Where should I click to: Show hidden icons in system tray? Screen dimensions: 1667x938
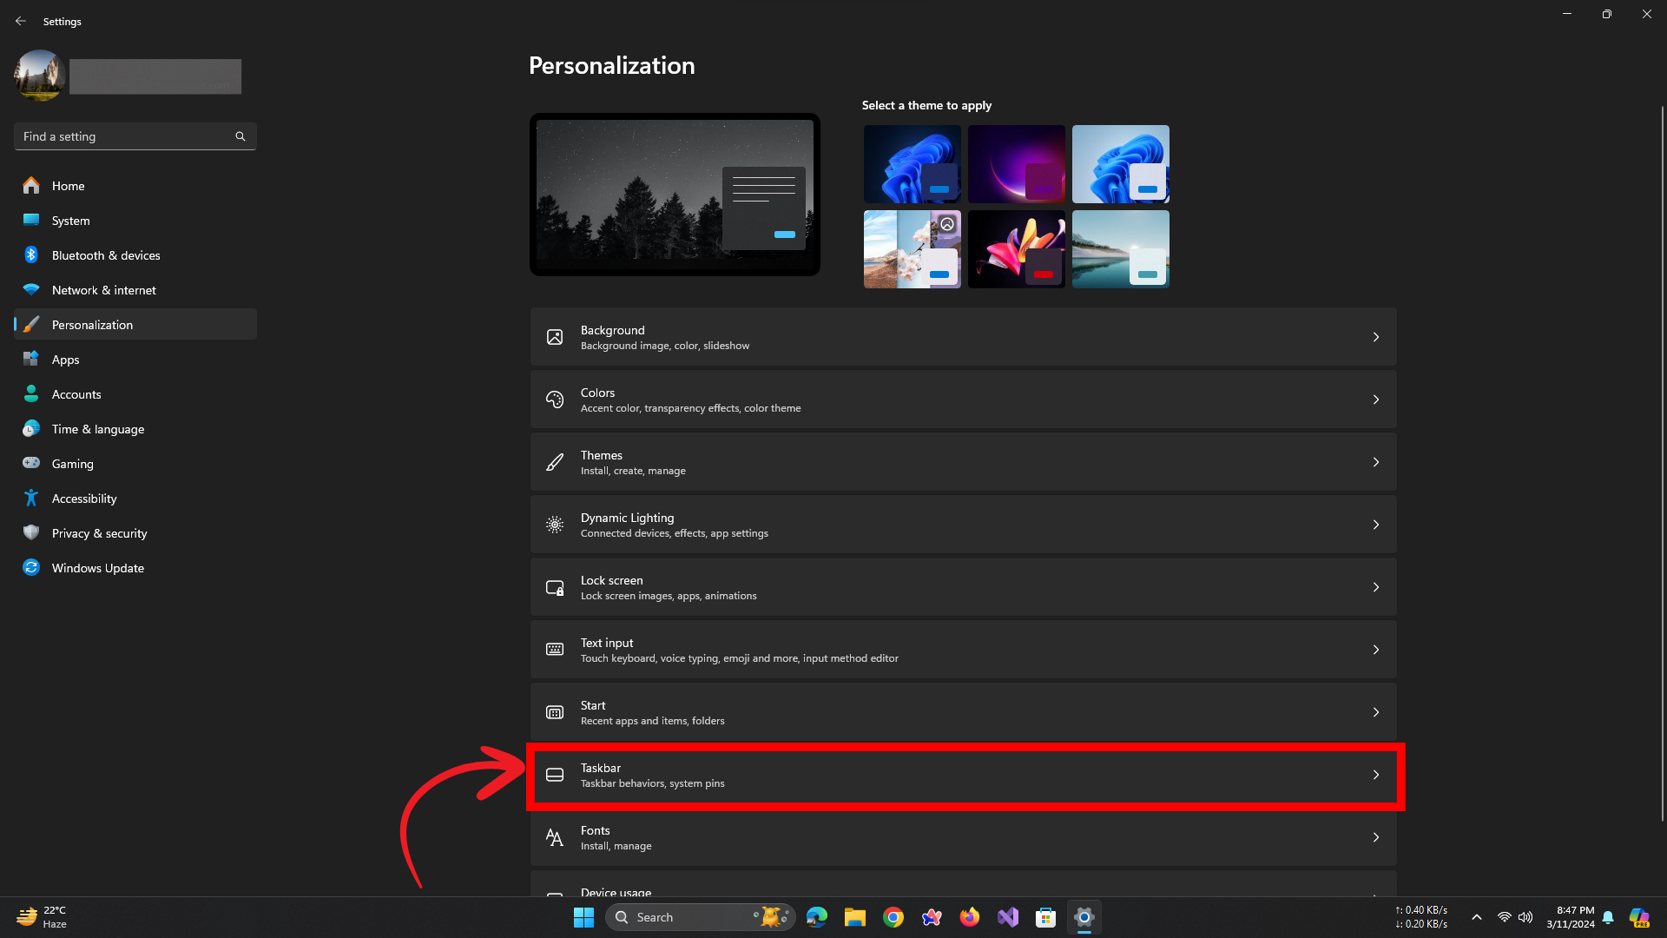coord(1476,917)
